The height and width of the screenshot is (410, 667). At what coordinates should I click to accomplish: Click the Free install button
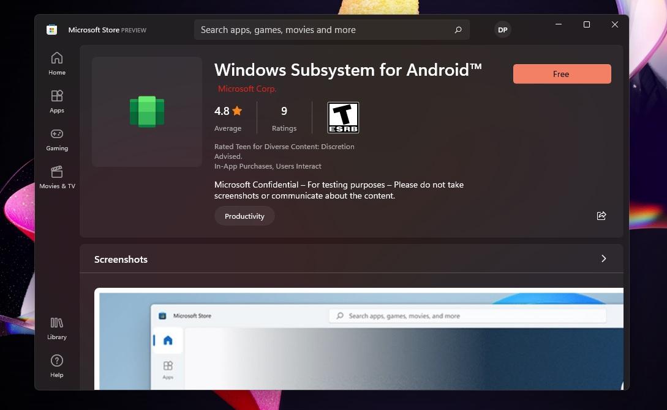pyautogui.click(x=561, y=73)
